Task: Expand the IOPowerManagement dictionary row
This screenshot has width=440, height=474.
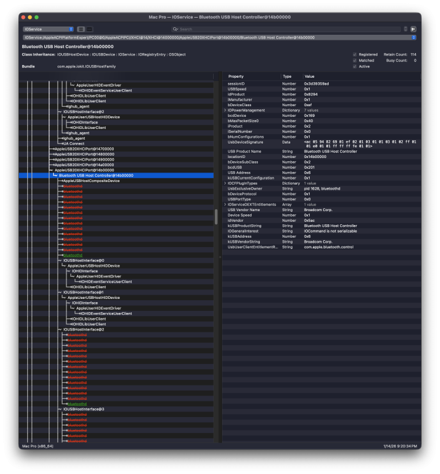Action: (x=225, y=111)
